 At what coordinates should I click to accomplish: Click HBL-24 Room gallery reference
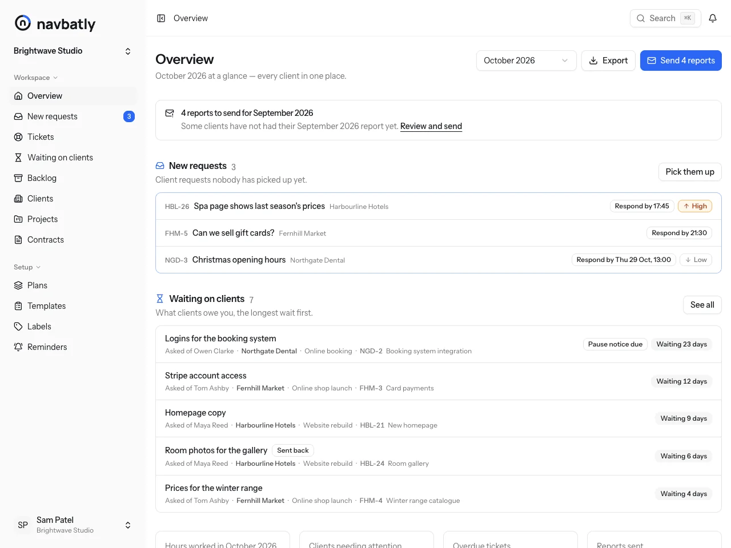pyautogui.click(x=394, y=464)
